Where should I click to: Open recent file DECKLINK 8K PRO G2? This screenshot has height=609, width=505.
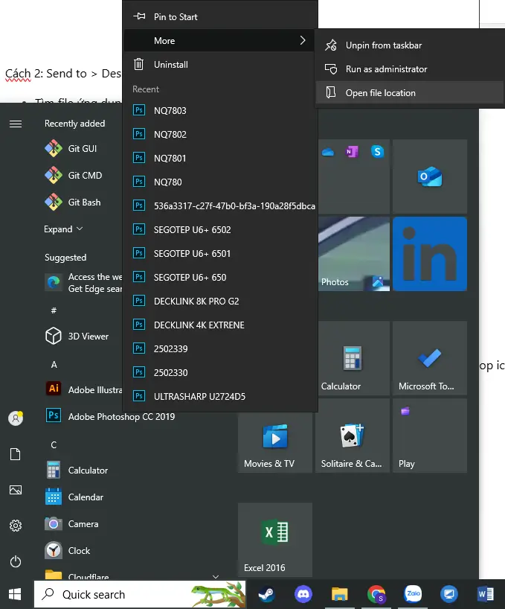click(x=196, y=302)
